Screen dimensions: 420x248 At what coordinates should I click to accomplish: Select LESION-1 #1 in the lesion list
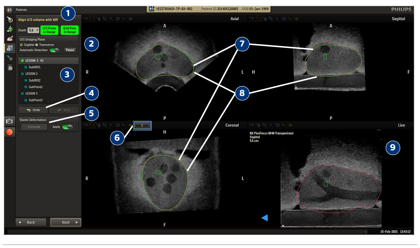click(48, 61)
